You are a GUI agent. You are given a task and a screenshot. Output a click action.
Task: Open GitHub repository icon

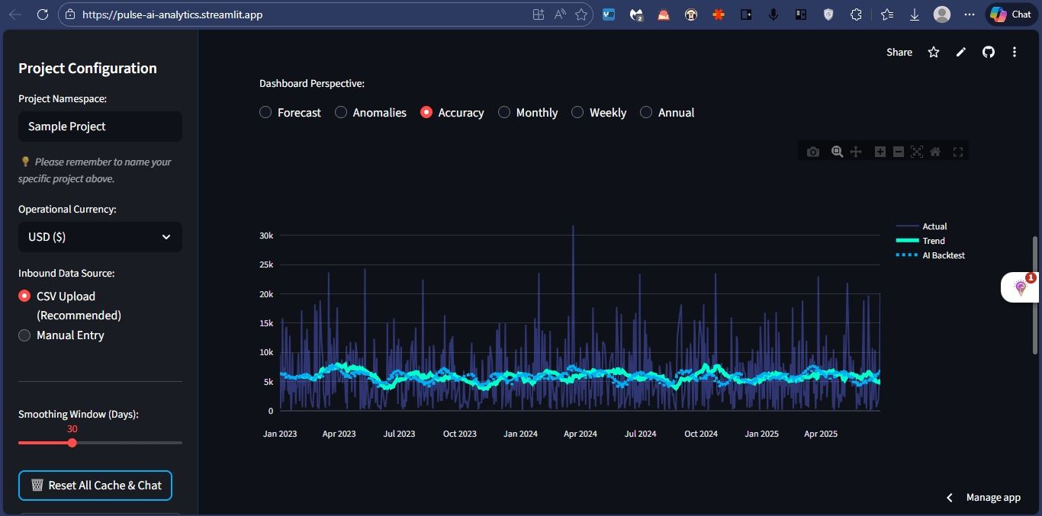989,52
